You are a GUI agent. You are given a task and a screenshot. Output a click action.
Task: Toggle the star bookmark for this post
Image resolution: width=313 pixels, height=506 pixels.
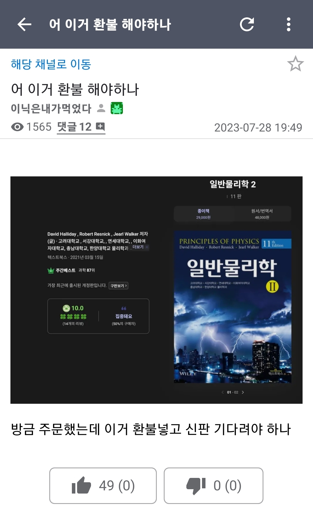(x=295, y=64)
